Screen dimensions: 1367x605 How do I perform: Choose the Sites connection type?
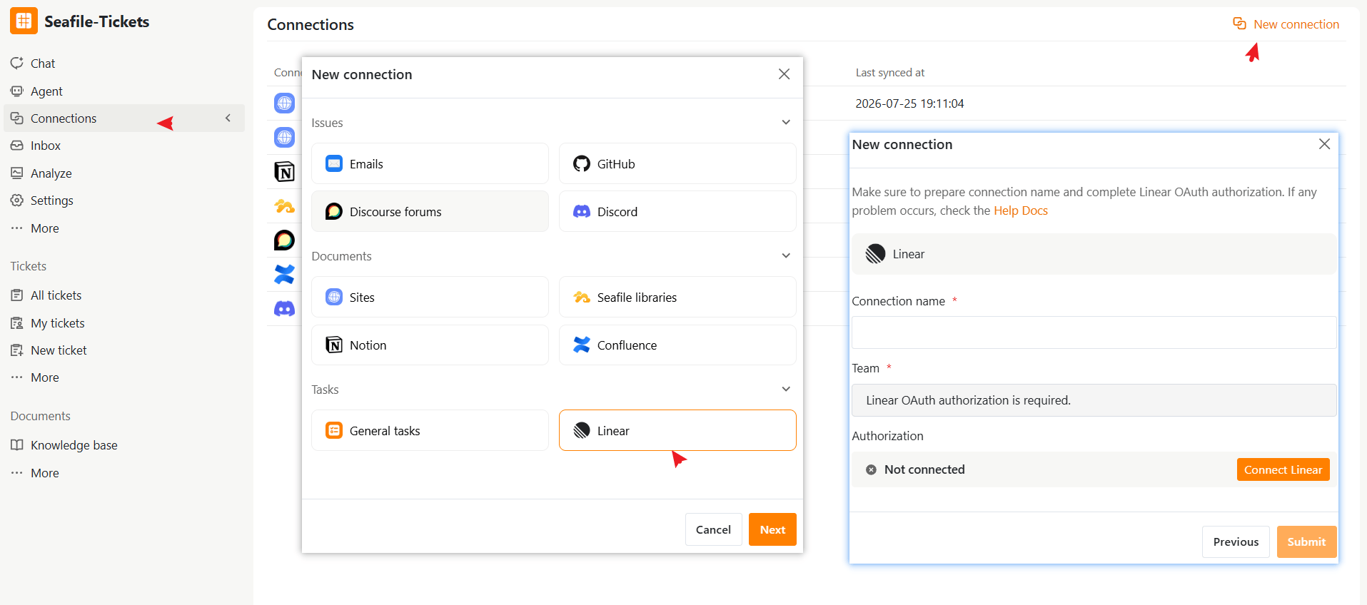430,298
